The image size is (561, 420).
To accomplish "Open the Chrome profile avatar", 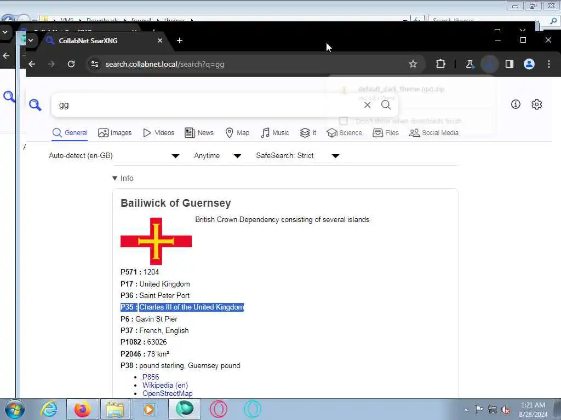I will (529, 64).
